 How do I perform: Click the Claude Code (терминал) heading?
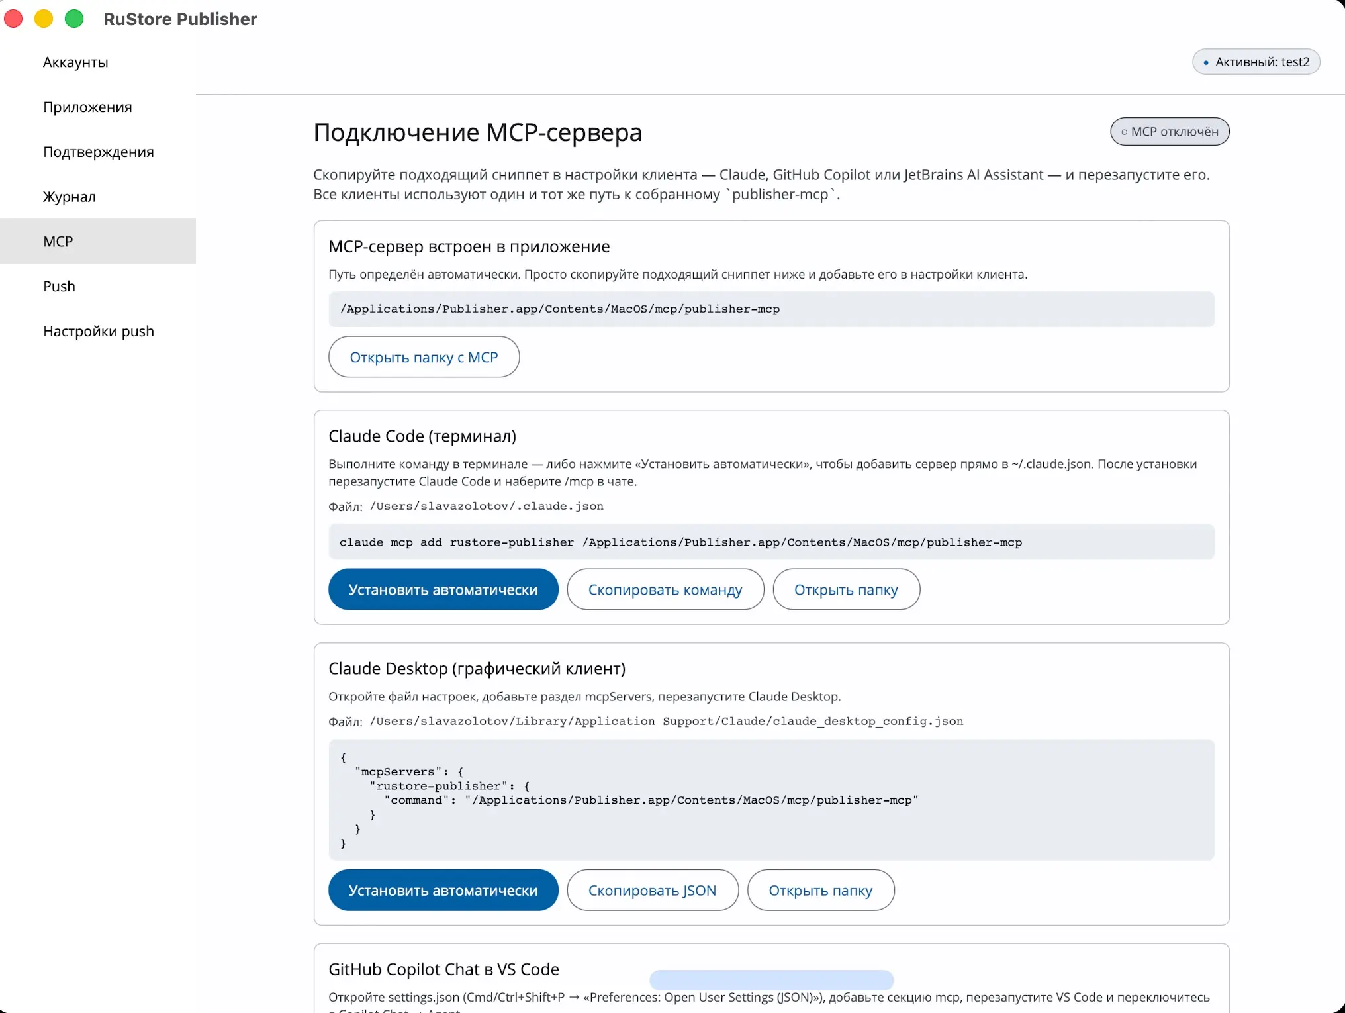coord(422,436)
